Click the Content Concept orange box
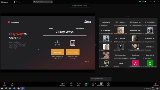The image size is (160, 90). (x=73, y=52)
